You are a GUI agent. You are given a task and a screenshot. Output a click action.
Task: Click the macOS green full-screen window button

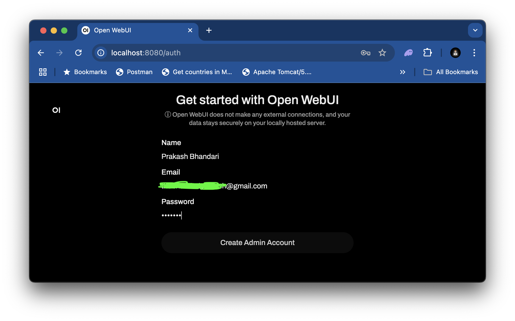pyautogui.click(x=64, y=31)
